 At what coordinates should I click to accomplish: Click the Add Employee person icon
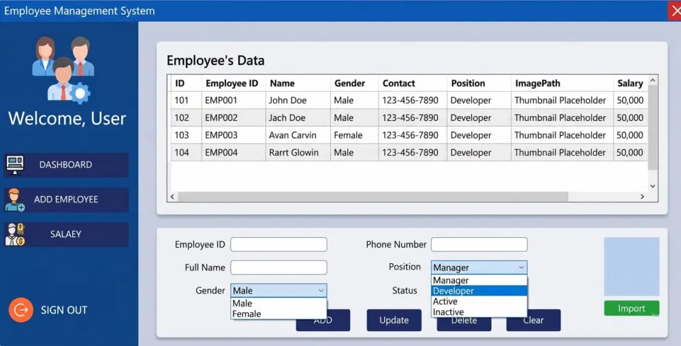click(x=15, y=200)
